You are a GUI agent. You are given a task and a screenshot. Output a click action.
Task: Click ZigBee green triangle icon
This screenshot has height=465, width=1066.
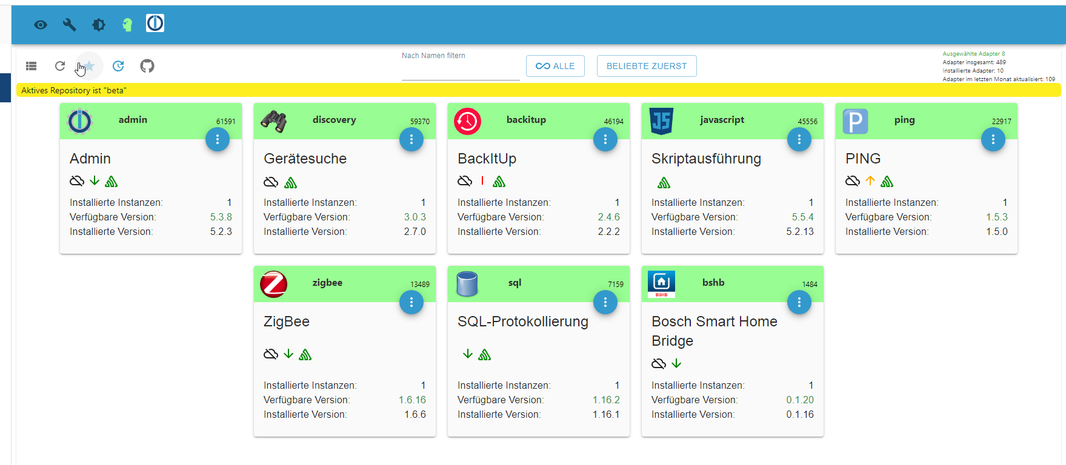pos(305,354)
